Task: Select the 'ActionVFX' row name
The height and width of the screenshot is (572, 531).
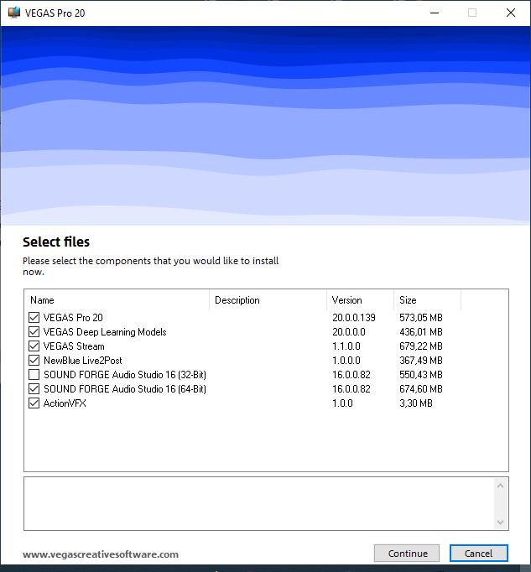Action: (x=65, y=403)
